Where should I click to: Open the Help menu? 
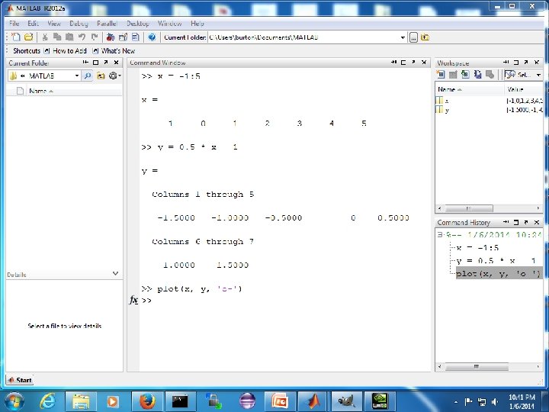tap(197, 24)
